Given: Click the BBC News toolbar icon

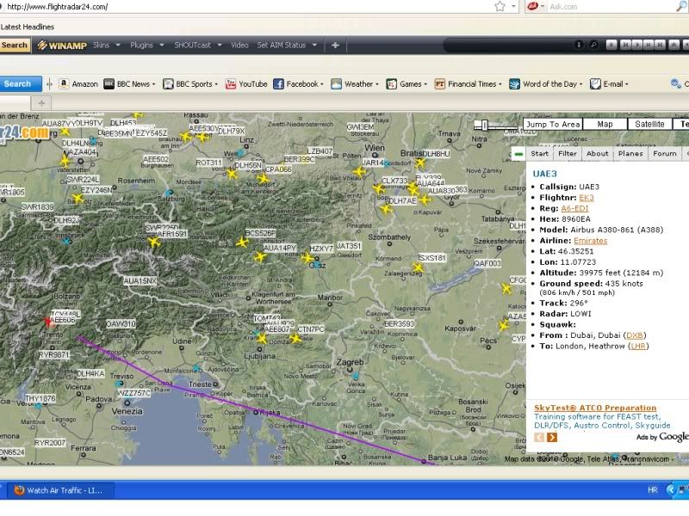Looking at the screenshot, I should pyautogui.click(x=109, y=83).
